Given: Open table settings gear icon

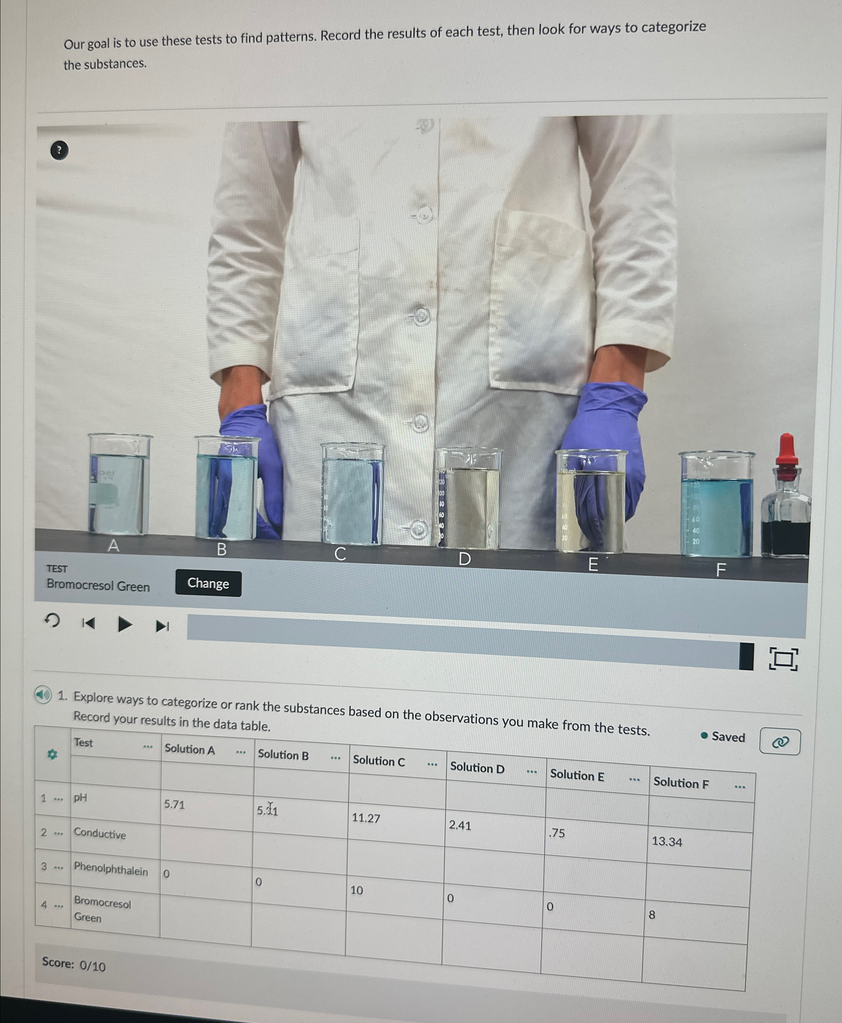Looking at the screenshot, I should [x=52, y=754].
